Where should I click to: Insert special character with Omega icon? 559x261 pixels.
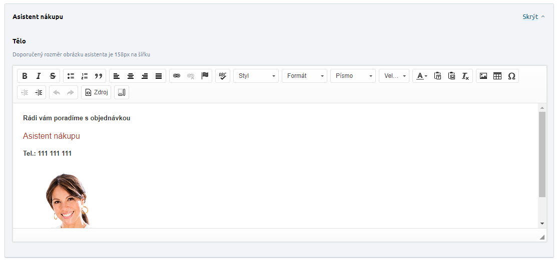point(511,76)
